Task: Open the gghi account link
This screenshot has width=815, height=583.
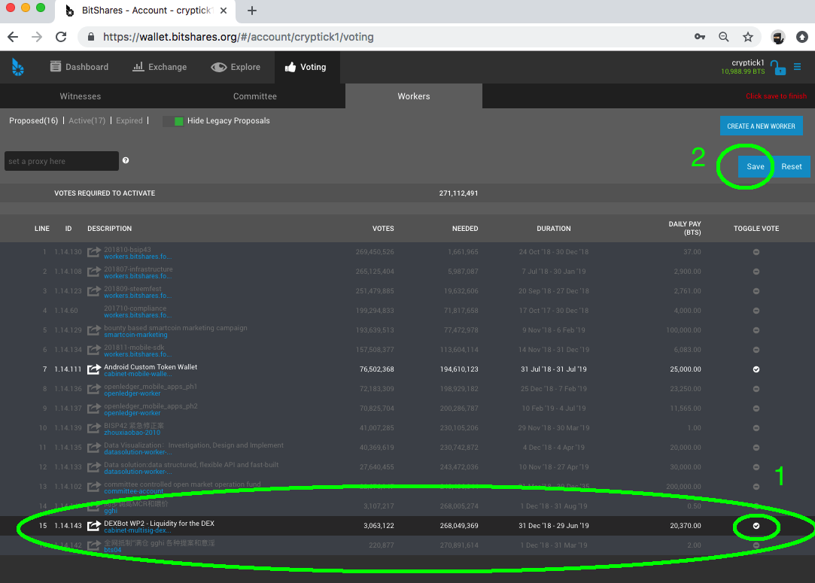Action: point(111,511)
